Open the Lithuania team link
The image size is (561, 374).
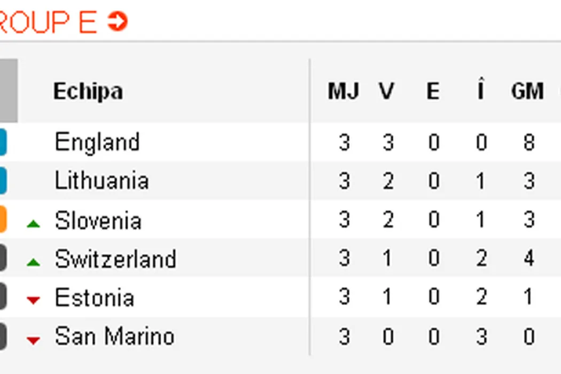click(102, 181)
